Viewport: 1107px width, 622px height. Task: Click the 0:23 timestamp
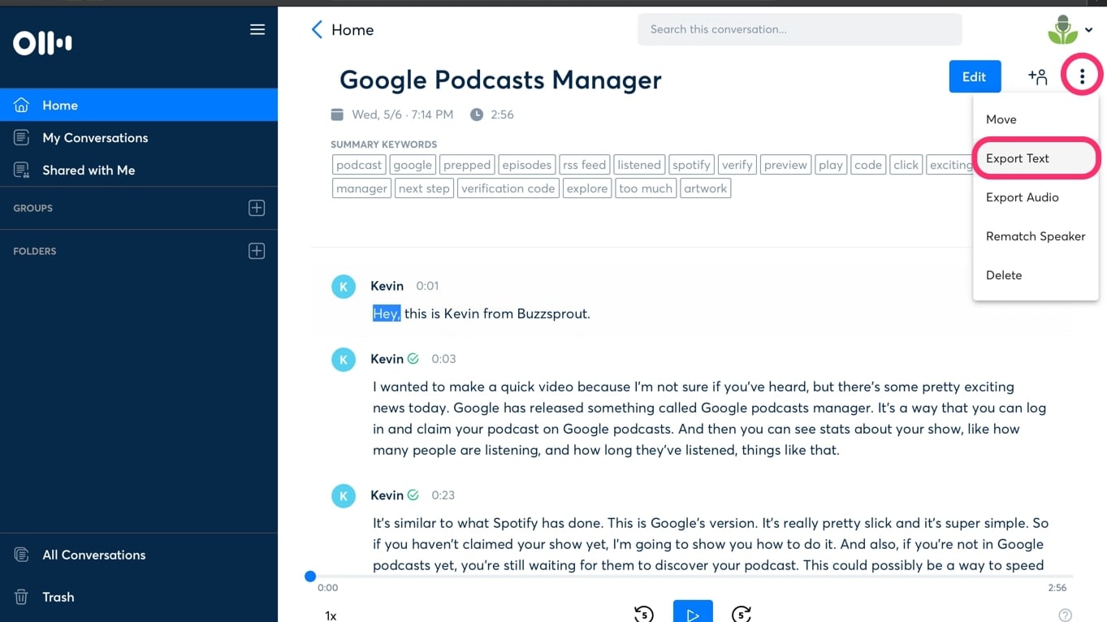tap(443, 495)
